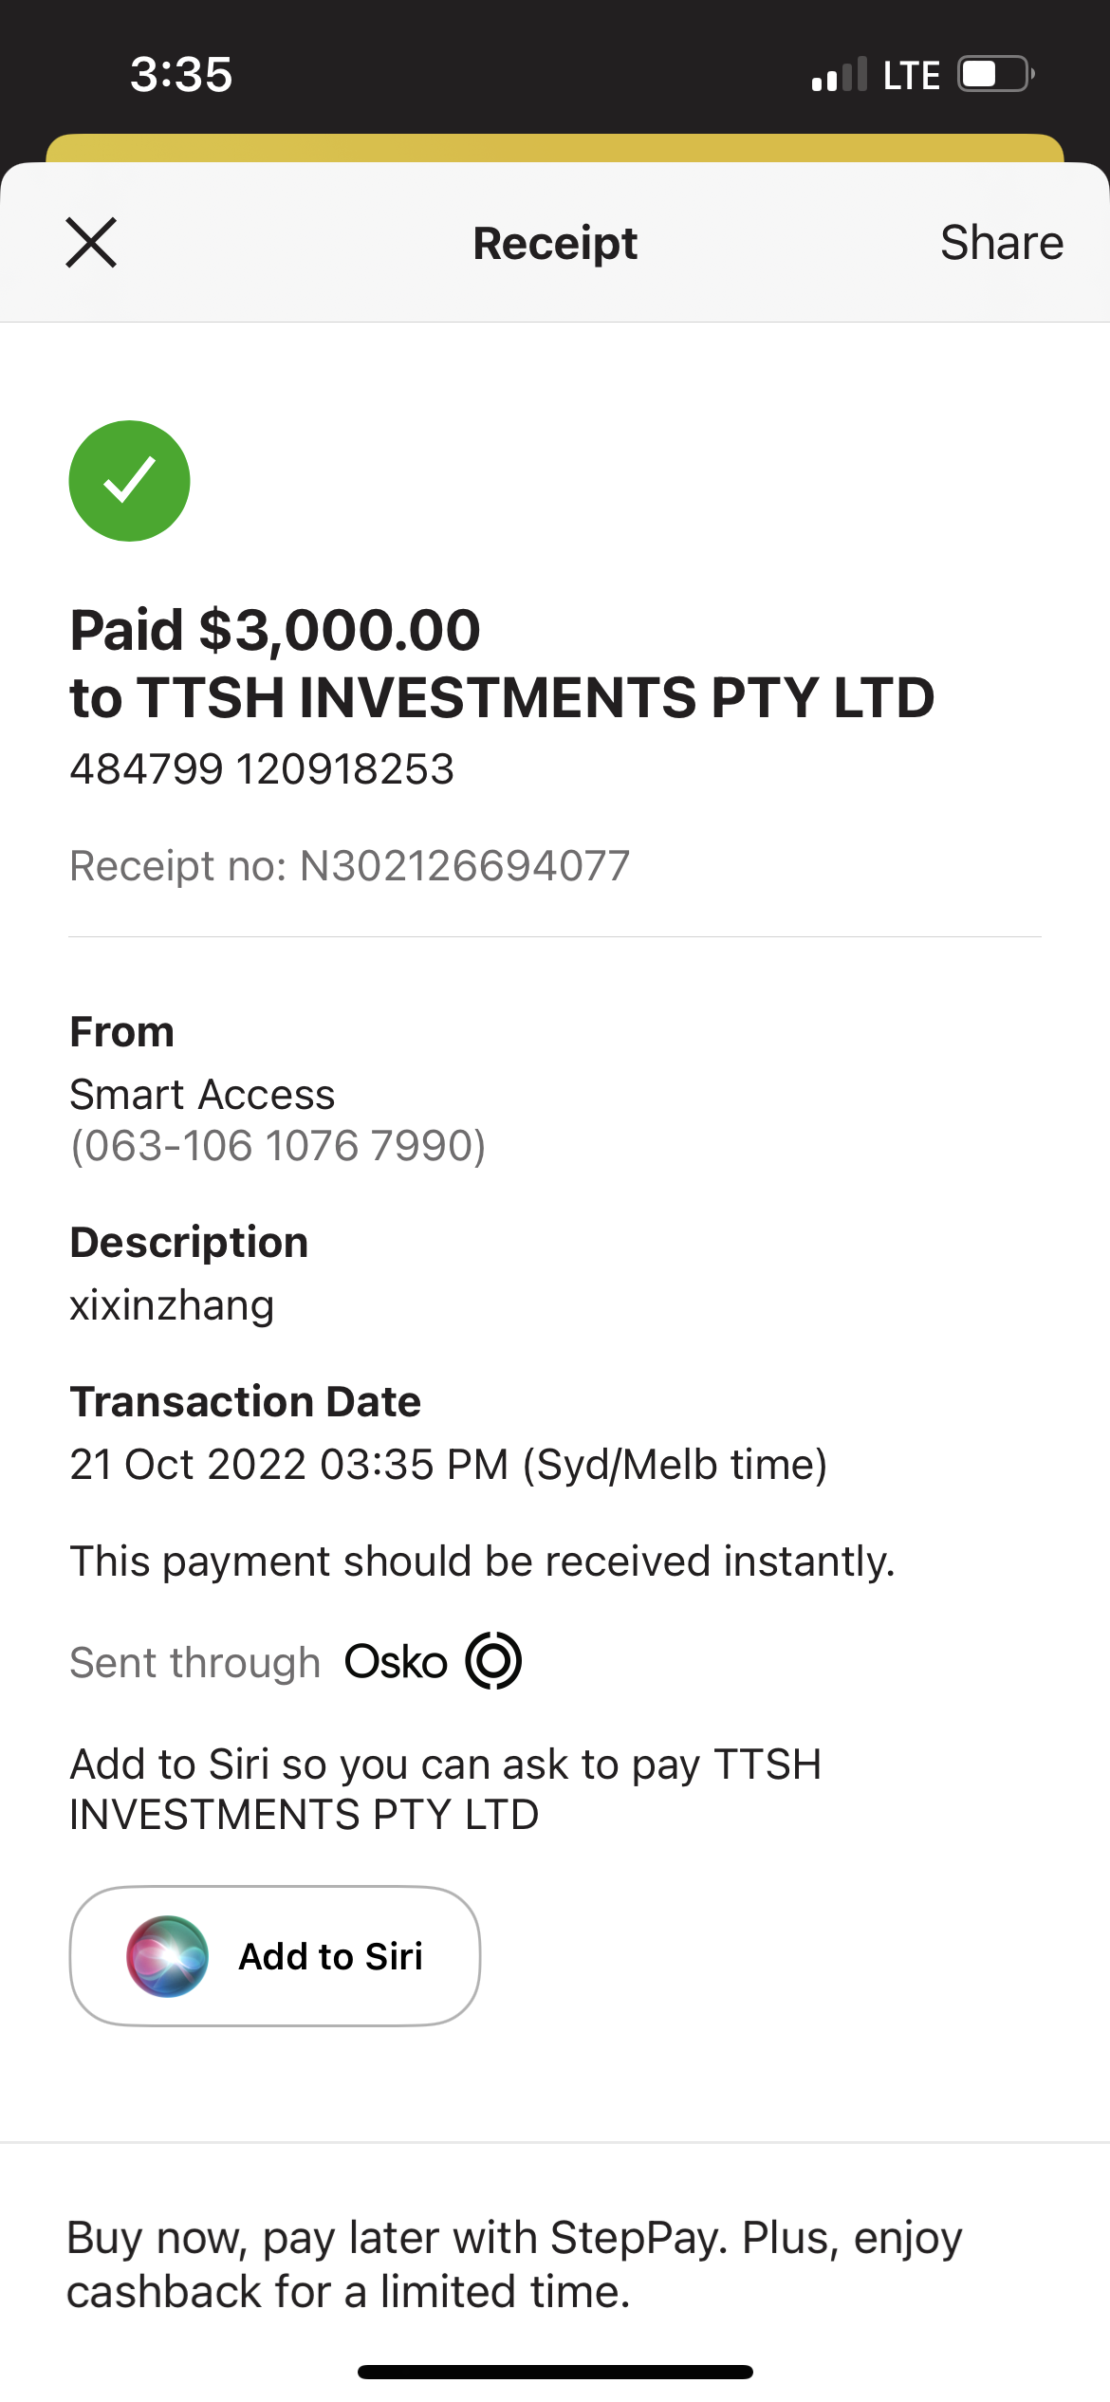
Task: Tap the payee account number 484799 120918253
Action: [262, 768]
